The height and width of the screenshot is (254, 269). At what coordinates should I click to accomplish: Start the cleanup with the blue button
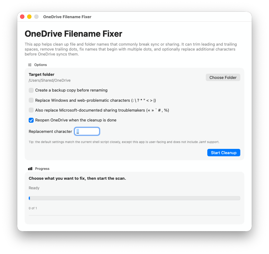click(224, 153)
